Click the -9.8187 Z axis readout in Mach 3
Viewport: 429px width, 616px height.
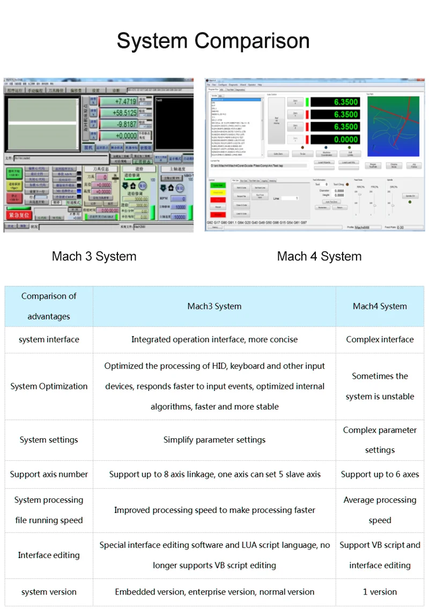pos(118,124)
